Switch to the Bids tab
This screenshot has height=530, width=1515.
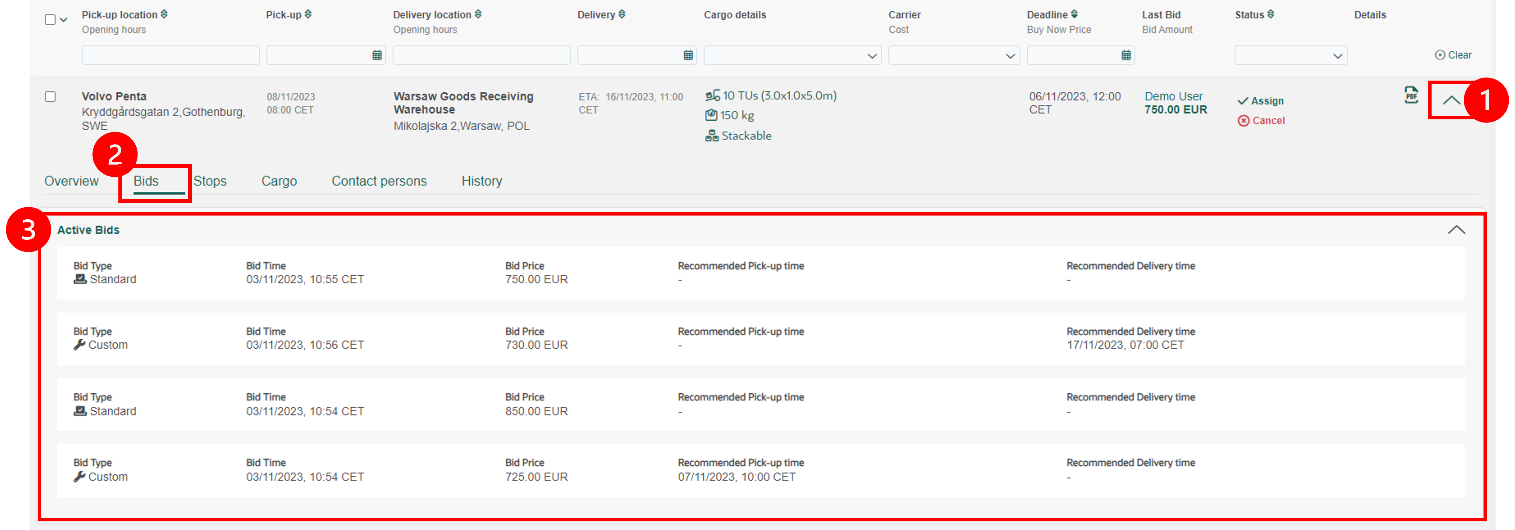(x=146, y=181)
